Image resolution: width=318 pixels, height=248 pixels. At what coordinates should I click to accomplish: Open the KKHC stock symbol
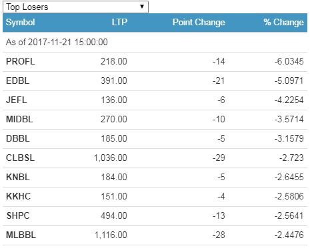pyautogui.click(x=18, y=196)
